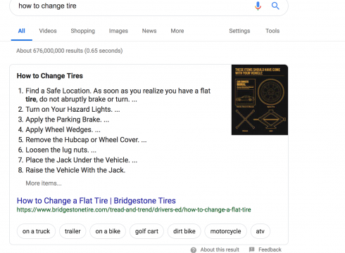Choose the 'motorcycle' refinement chip

(x=225, y=231)
